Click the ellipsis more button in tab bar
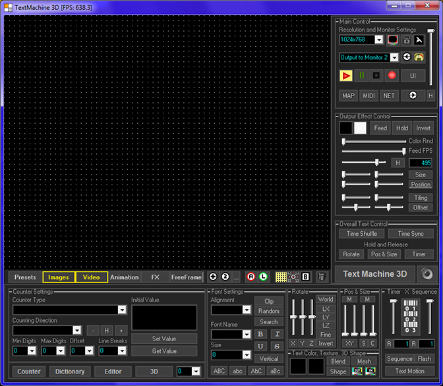This screenshot has width=443, height=386. [x=236, y=277]
